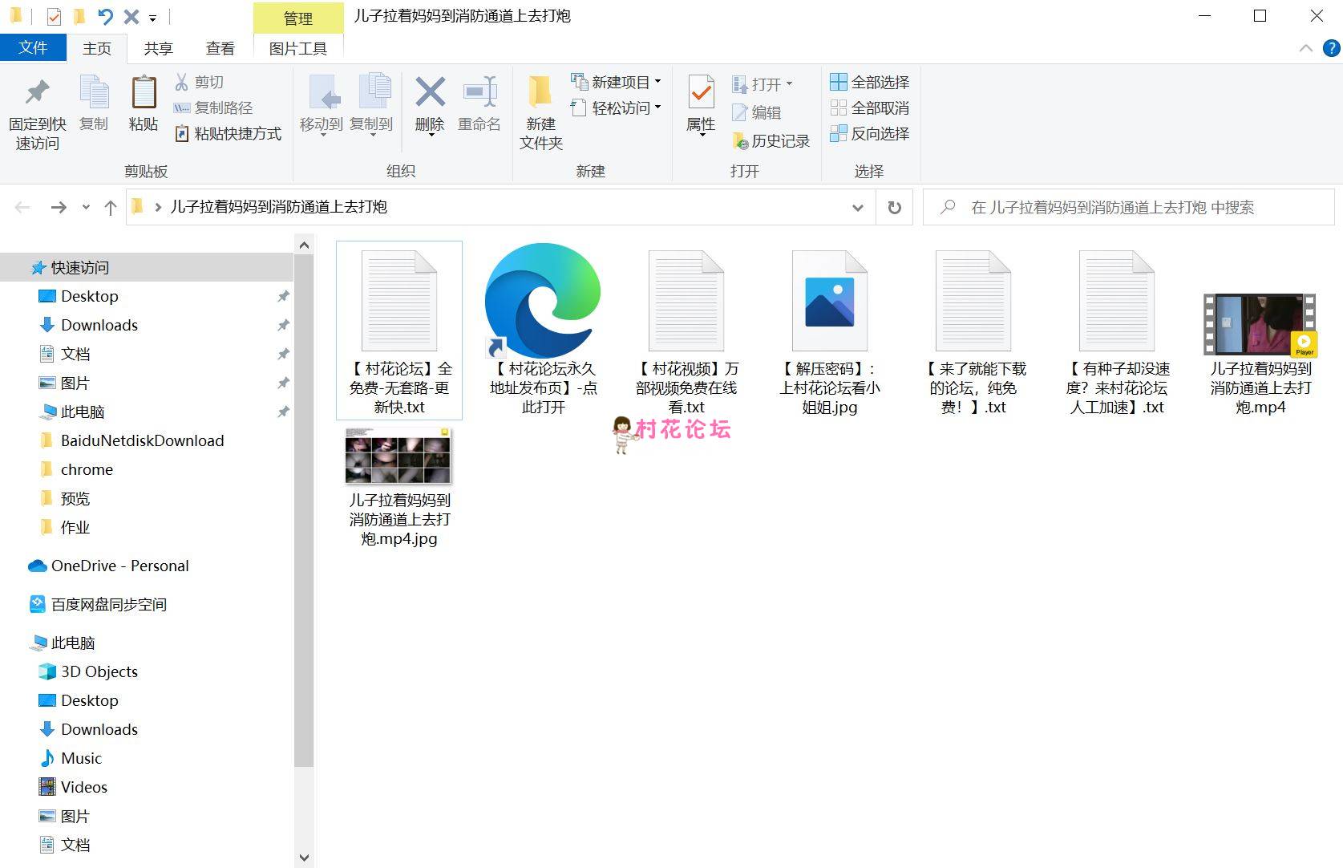Click the Pin to Quick access (固定到快速访问) icon

(37, 93)
